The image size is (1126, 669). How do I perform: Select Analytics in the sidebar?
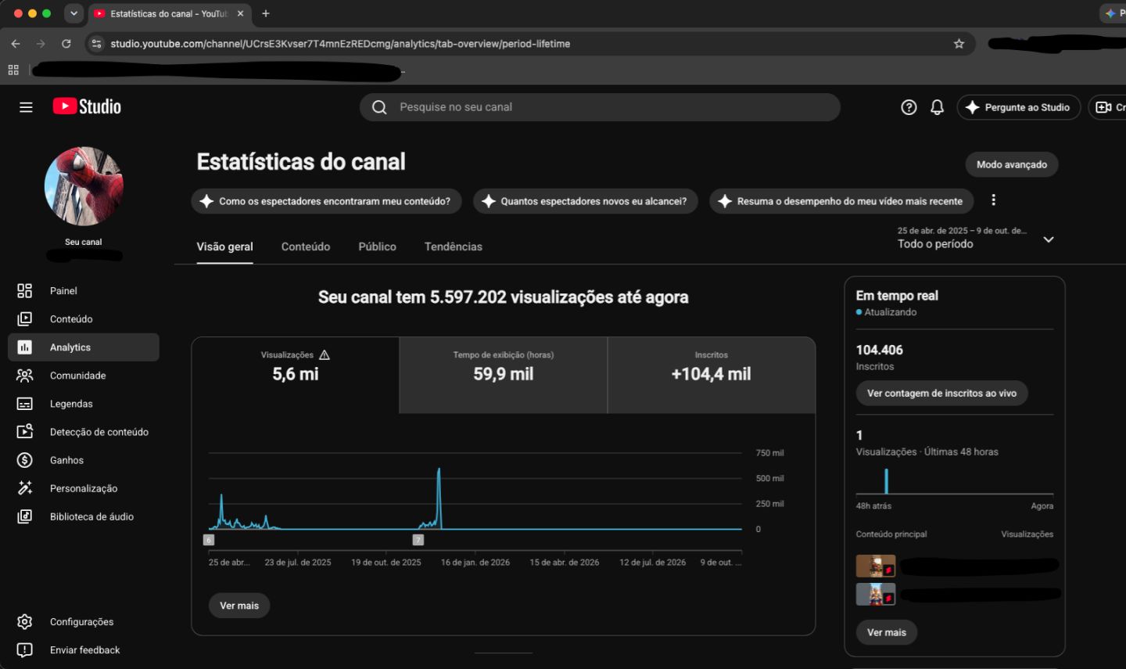(84, 347)
